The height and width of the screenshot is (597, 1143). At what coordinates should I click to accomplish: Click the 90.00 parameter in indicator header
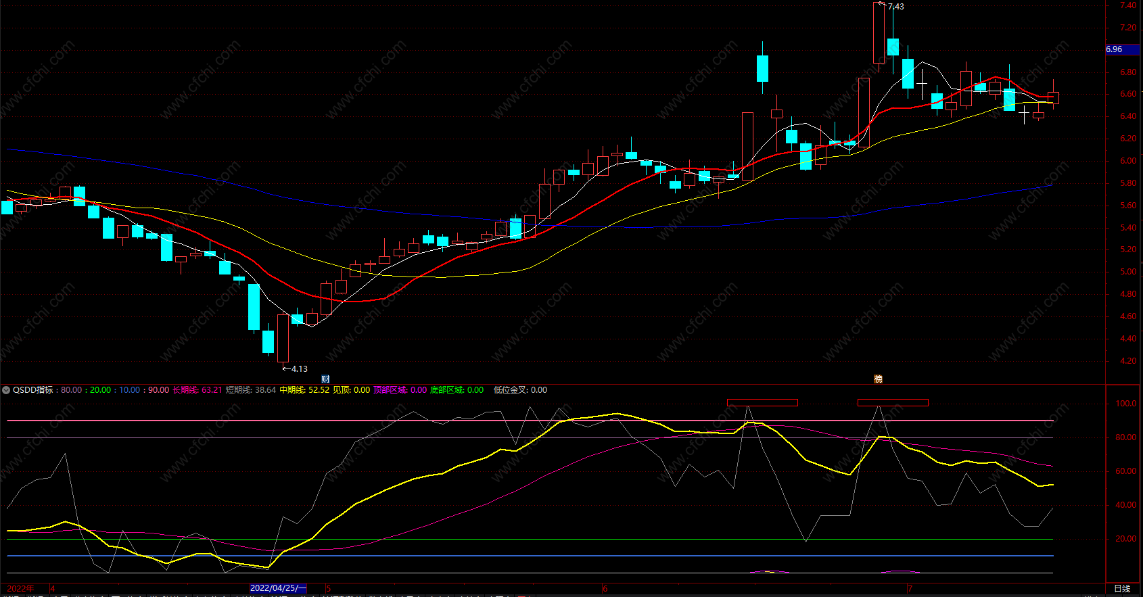pos(159,390)
